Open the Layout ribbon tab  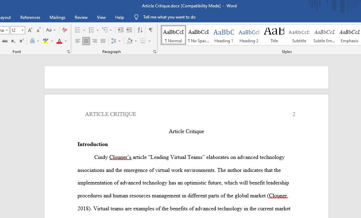tap(5, 17)
